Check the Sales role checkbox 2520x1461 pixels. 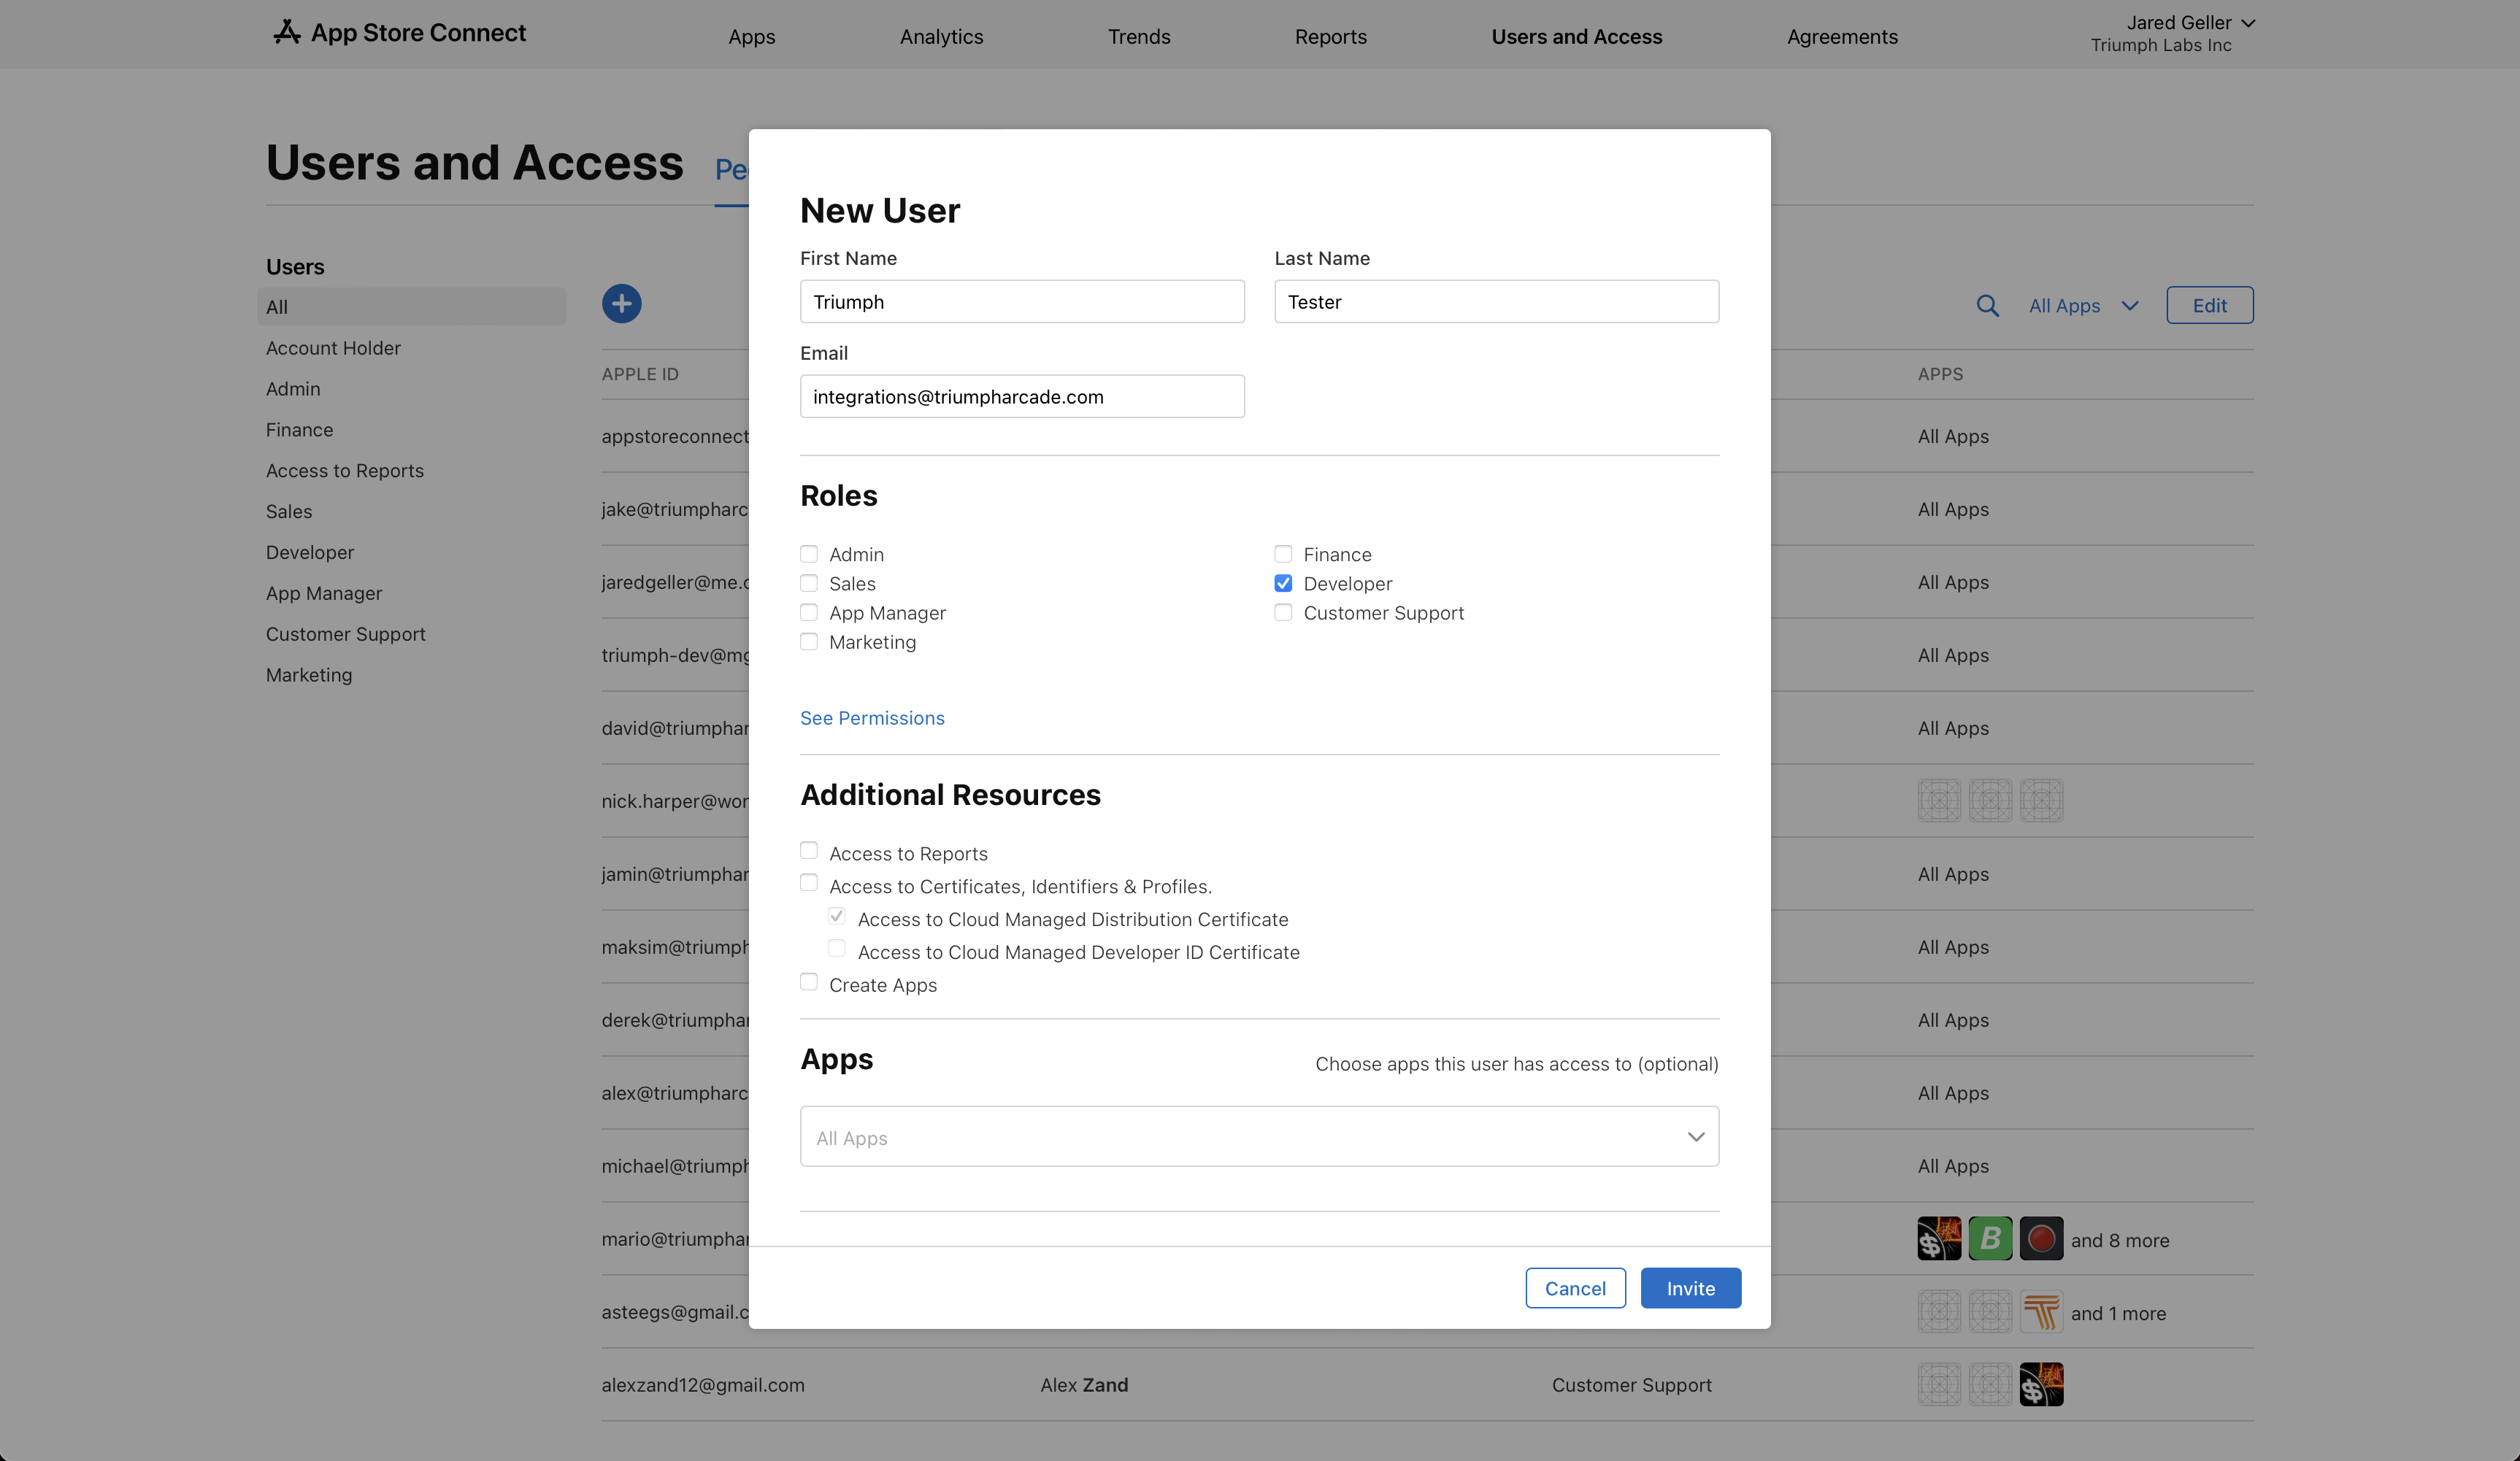click(x=809, y=583)
